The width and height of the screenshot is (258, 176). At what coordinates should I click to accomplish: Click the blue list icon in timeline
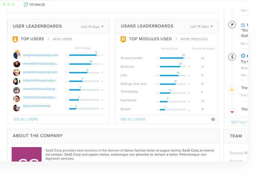tap(243, 55)
